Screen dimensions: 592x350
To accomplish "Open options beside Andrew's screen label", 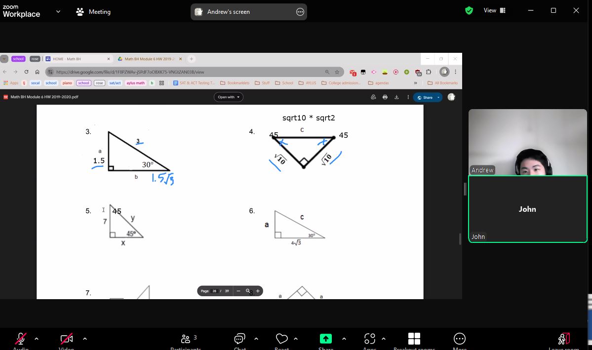I will click(x=300, y=12).
